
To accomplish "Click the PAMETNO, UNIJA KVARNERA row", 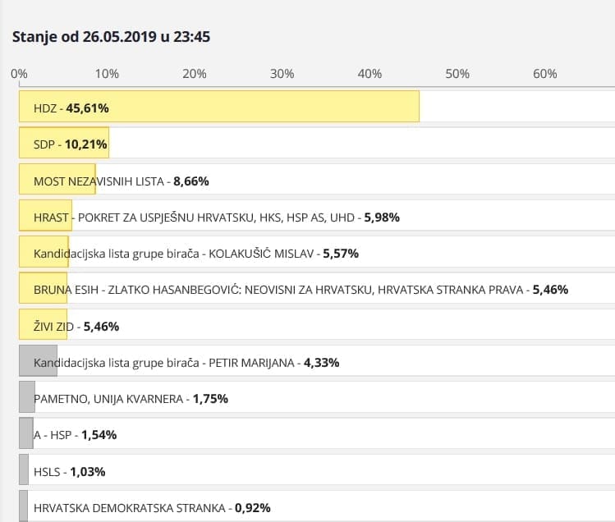I will pos(131,399).
